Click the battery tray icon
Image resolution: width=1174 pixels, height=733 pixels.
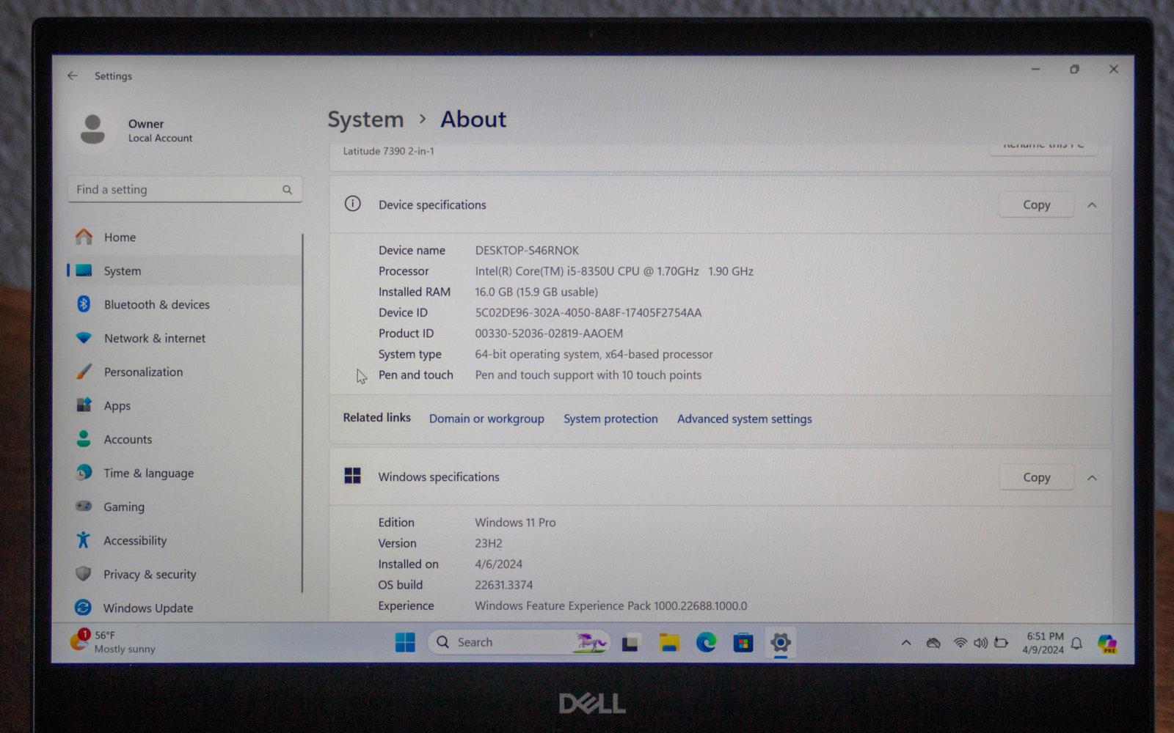pyautogui.click(x=1001, y=643)
